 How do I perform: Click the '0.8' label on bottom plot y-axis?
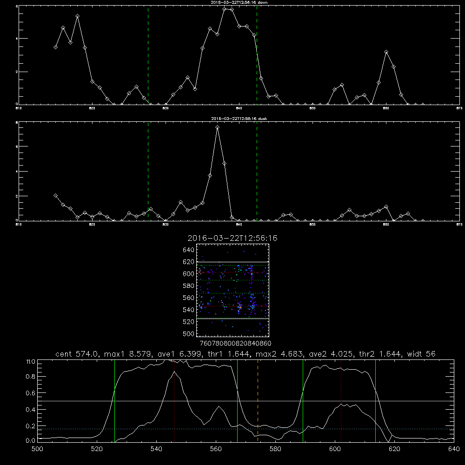pos(31,377)
